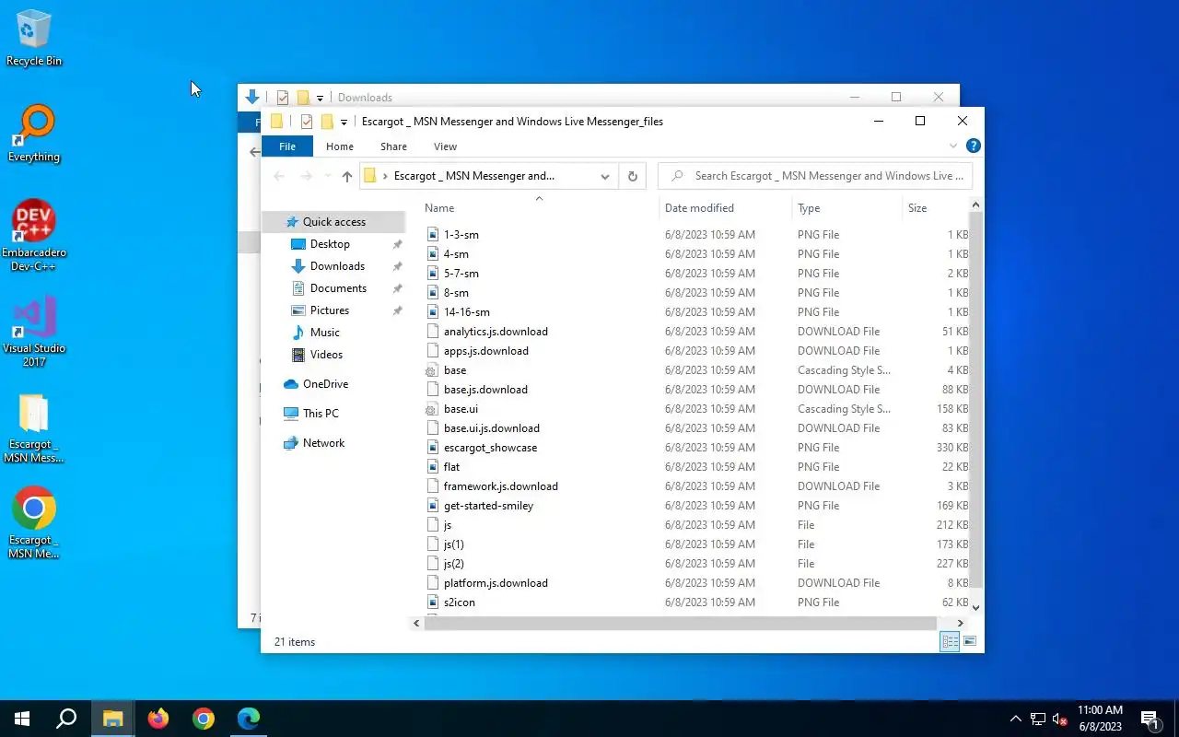
Task: Open the Escargot Chrome HTML file on desktop
Action: pos(34,522)
